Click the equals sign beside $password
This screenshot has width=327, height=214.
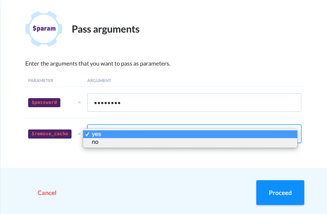click(x=79, y=102)
